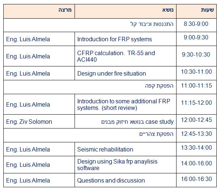Click the case study בנושא חיזוק מבנים topic
220x192 pixels.
137,122
